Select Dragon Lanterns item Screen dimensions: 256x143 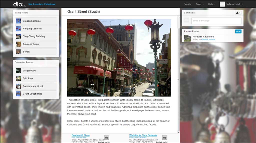(x=36, y=21)
